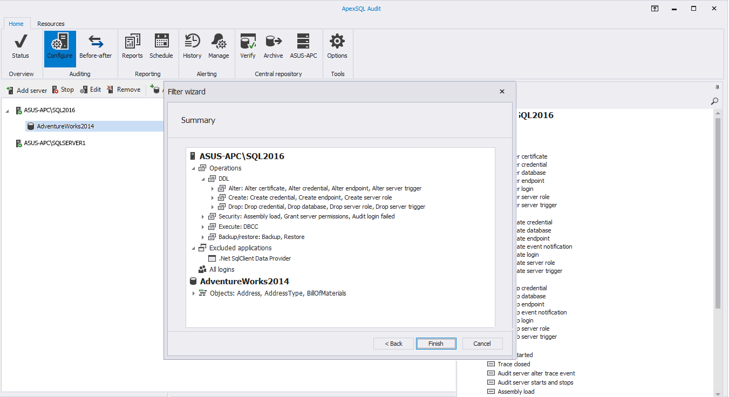Click the ribbon display options icon

click(x=655, y=9)
